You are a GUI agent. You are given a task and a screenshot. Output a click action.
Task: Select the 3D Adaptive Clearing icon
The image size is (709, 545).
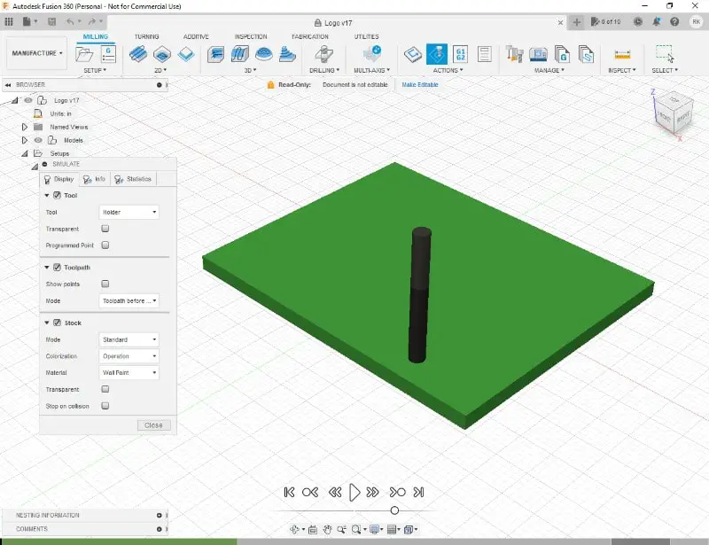click(215, 54)
